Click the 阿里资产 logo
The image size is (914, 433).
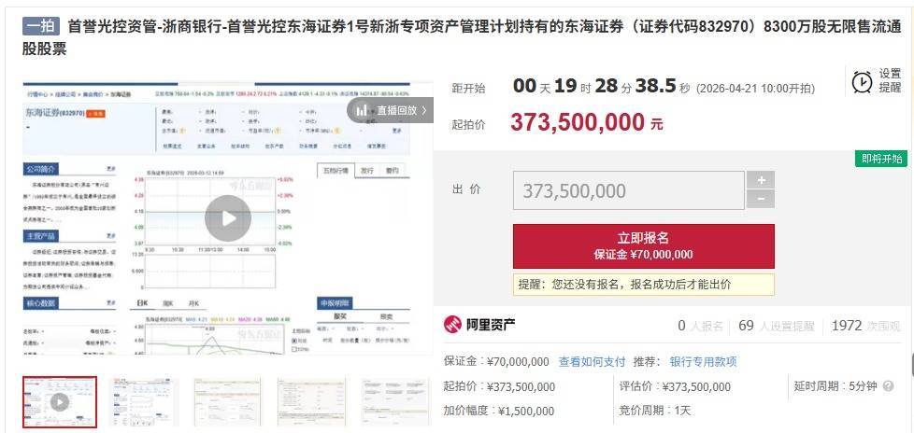click(479, 325)
